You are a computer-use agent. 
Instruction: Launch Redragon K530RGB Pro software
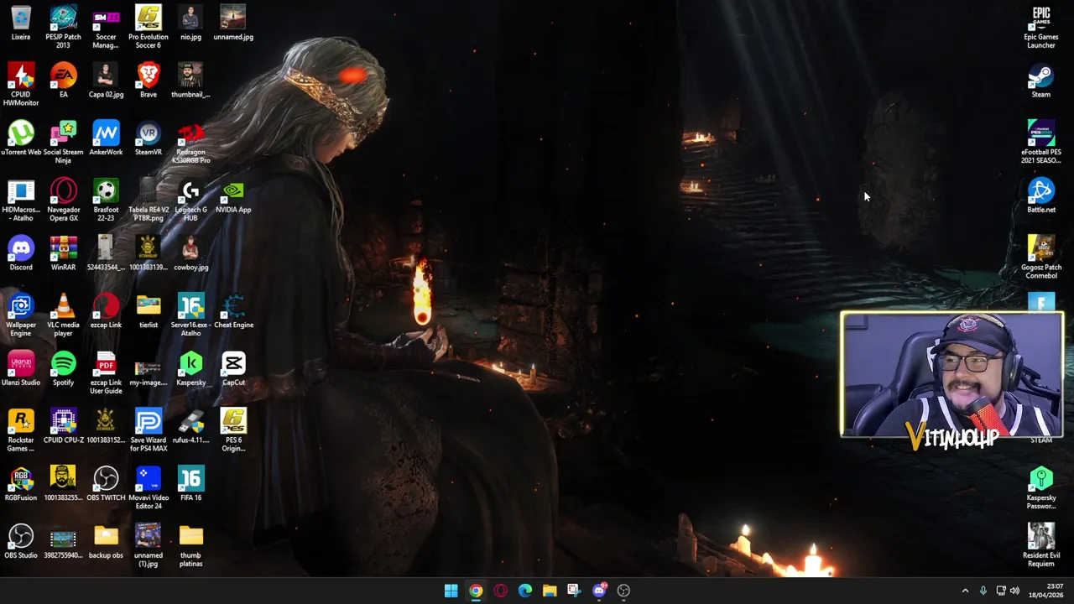click(190, 143)
